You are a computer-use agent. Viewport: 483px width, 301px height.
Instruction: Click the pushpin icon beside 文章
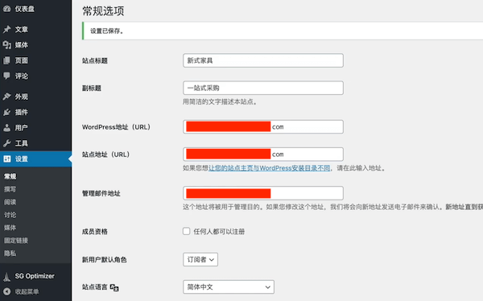pos(6,30)
